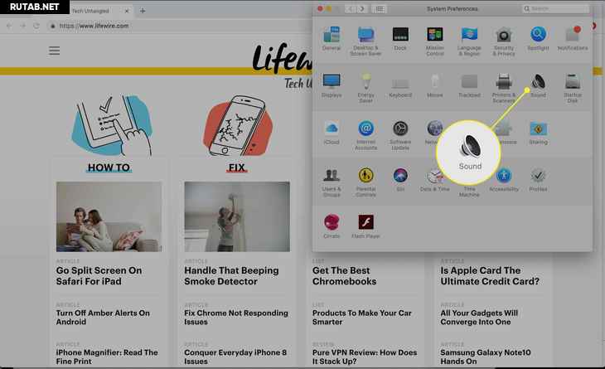Viewport: 605px width, 369px height.
Task: Close the System Preferences window
Action: tap(320, 8)
